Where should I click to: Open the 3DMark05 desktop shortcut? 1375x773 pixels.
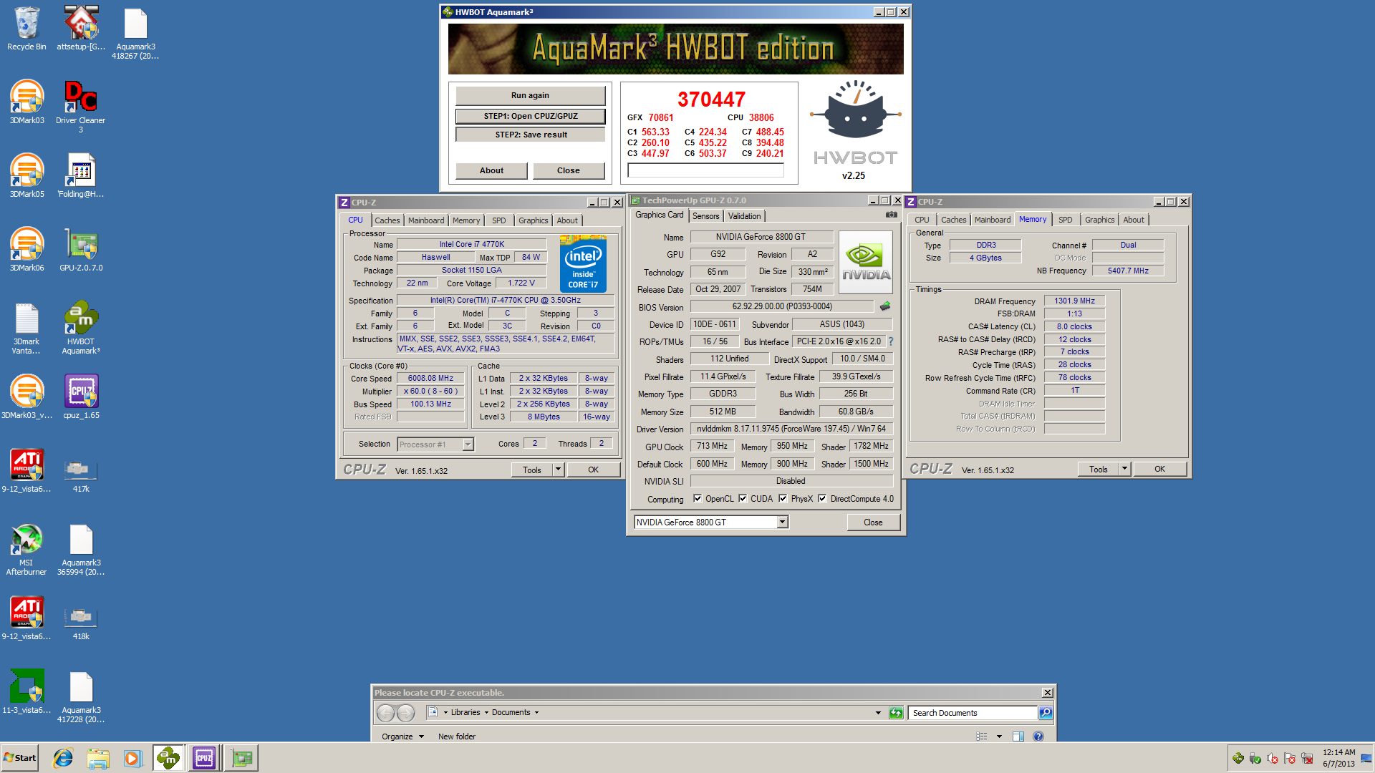coord(26,175)
